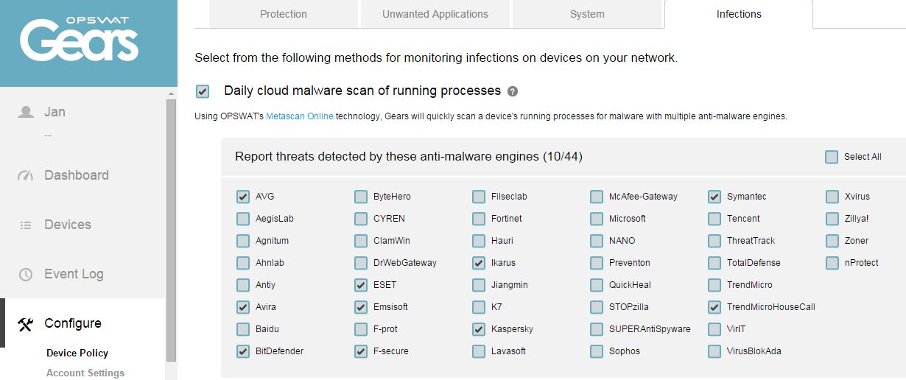This screenshot has width=906, height=380.
Task: Check the F-prot engine
Action: click(361, 329)
